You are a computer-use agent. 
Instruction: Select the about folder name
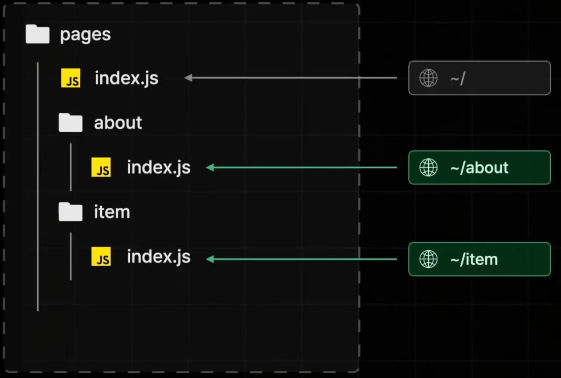pyautogui.click(x=118, y=123)
